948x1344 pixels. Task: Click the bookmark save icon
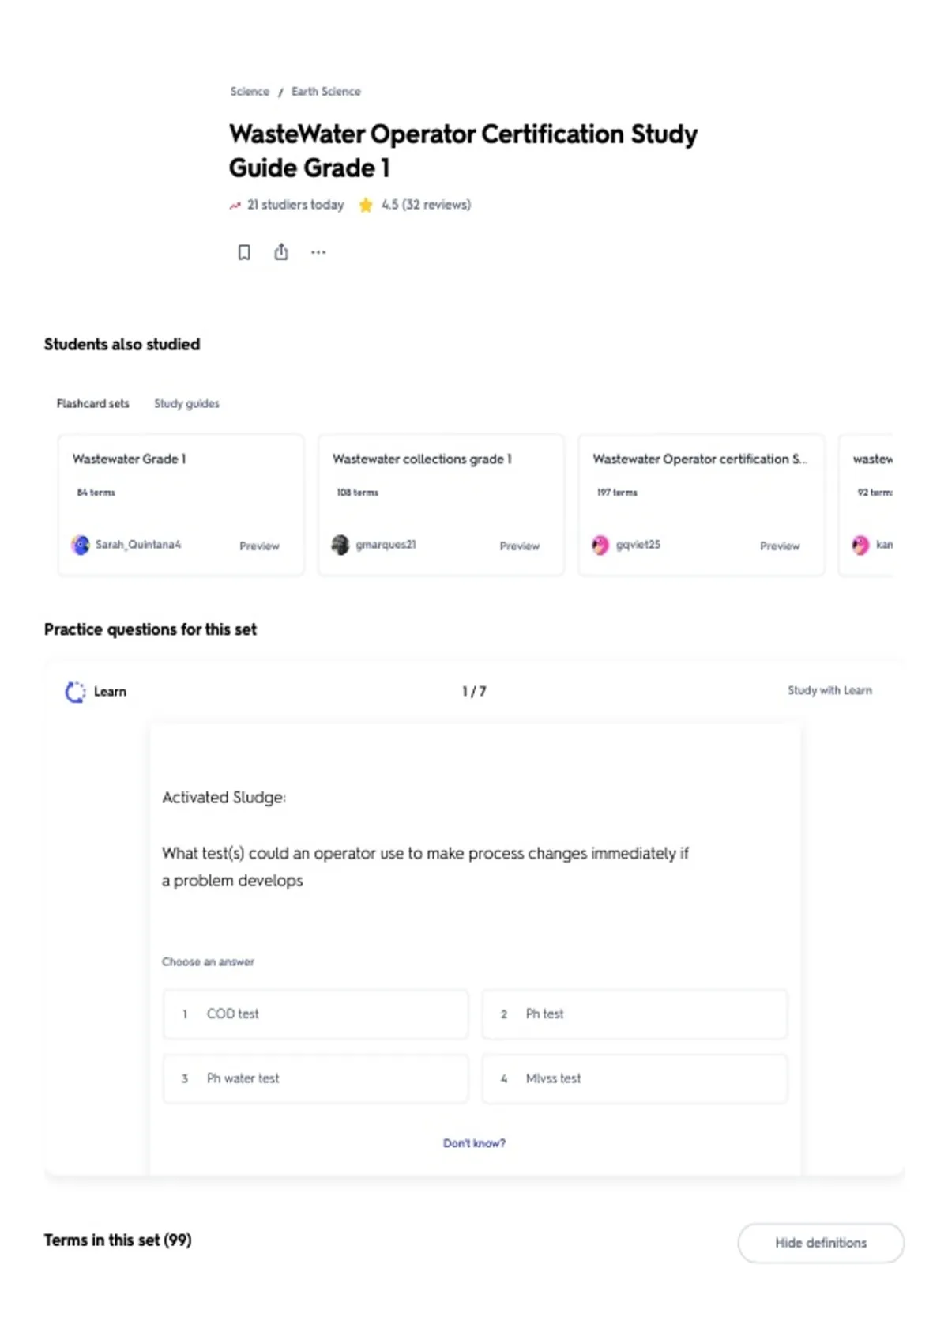pyautogui.click(x=244, y=252)
